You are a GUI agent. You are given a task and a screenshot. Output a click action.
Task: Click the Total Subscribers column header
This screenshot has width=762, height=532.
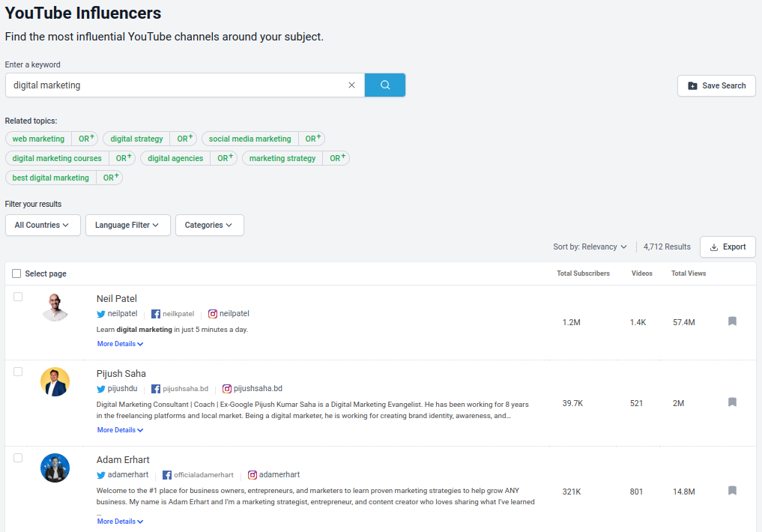click(x=583, y=273)
